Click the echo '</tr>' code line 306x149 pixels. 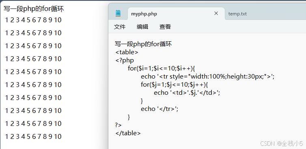pyautogui.click(x=159, y=109)
